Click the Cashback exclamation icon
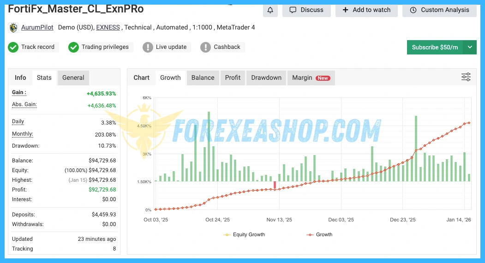This screenshot has height=263, width=485. point(205,47)
